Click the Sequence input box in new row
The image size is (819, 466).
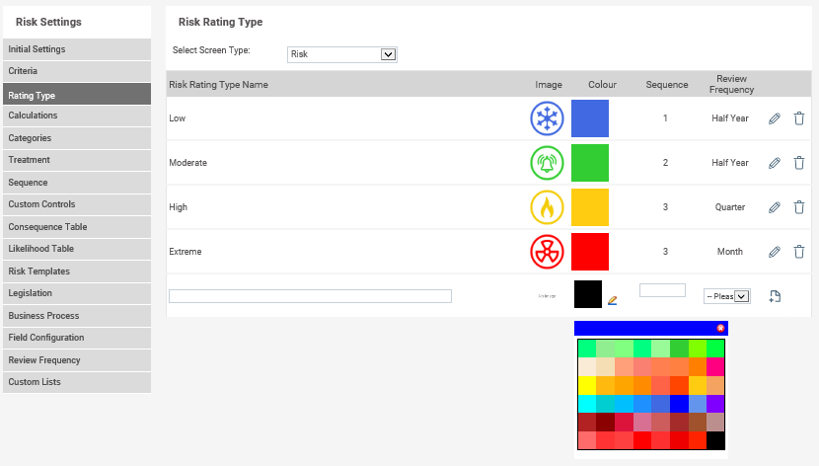(662, 290)
